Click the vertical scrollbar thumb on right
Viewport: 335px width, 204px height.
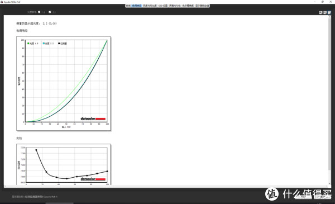tap(329, 93)
